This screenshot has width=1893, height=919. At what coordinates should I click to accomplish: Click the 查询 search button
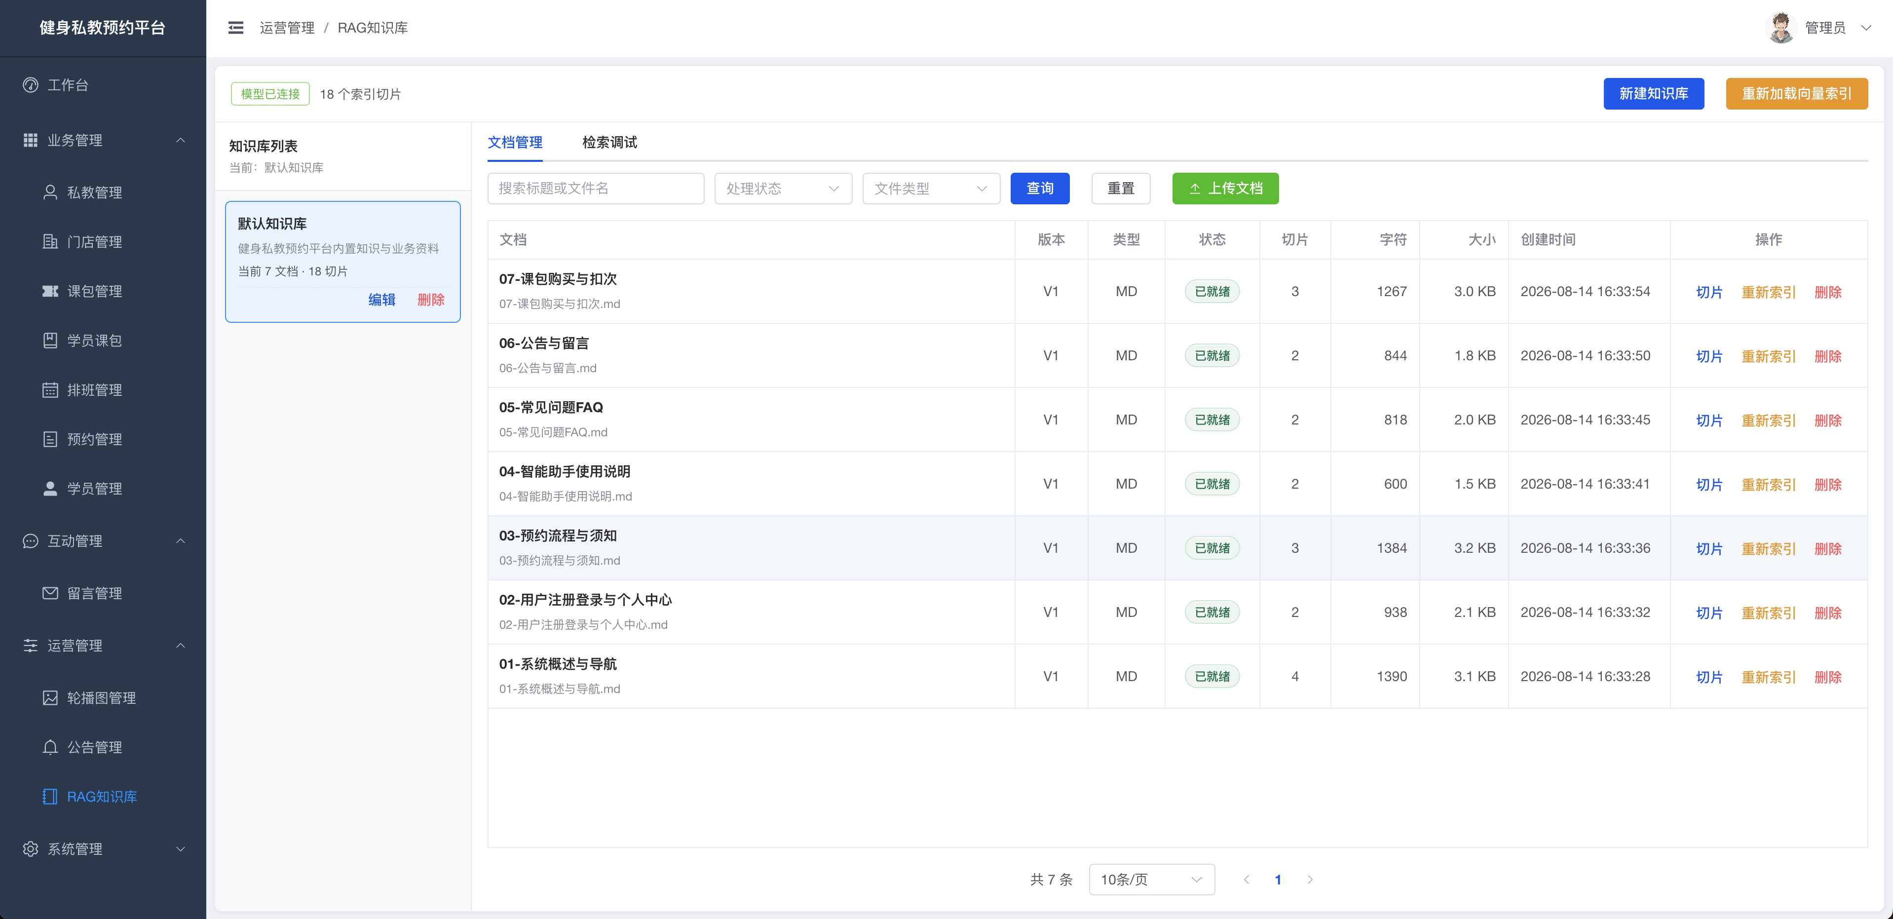point(1040,188)
